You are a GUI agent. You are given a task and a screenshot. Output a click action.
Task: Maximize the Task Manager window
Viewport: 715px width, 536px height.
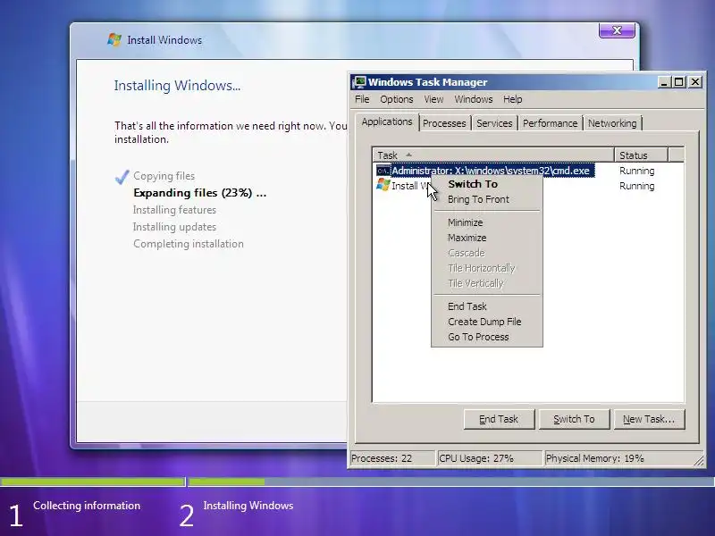pyautogui.click(x=679, y=82)
